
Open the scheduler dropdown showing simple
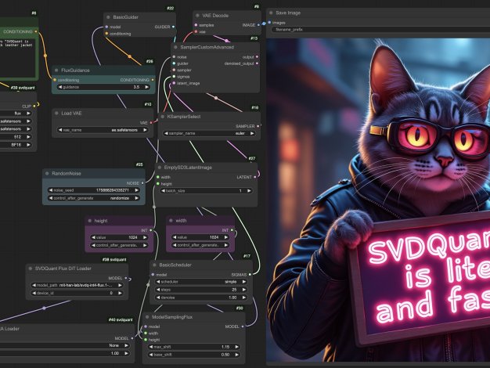pyautogui.click(x=201, y=282)
